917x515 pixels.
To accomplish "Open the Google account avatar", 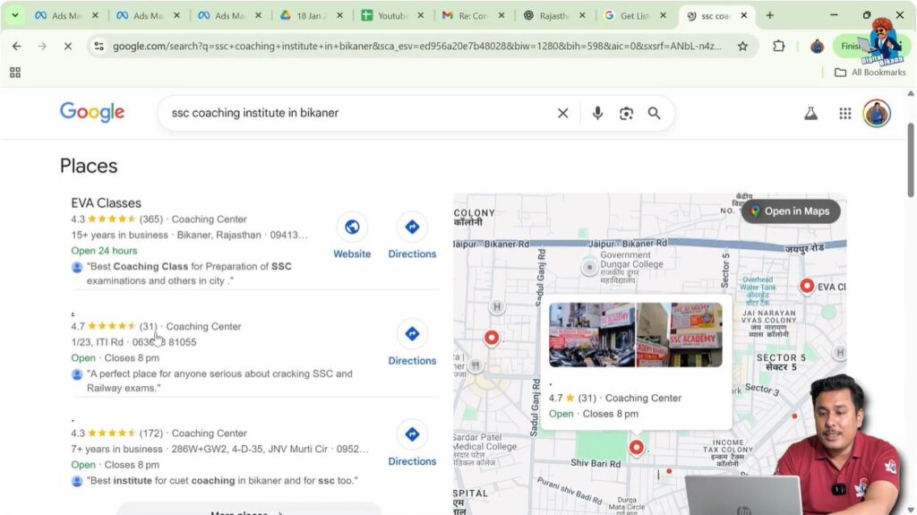I will (877, 113).
